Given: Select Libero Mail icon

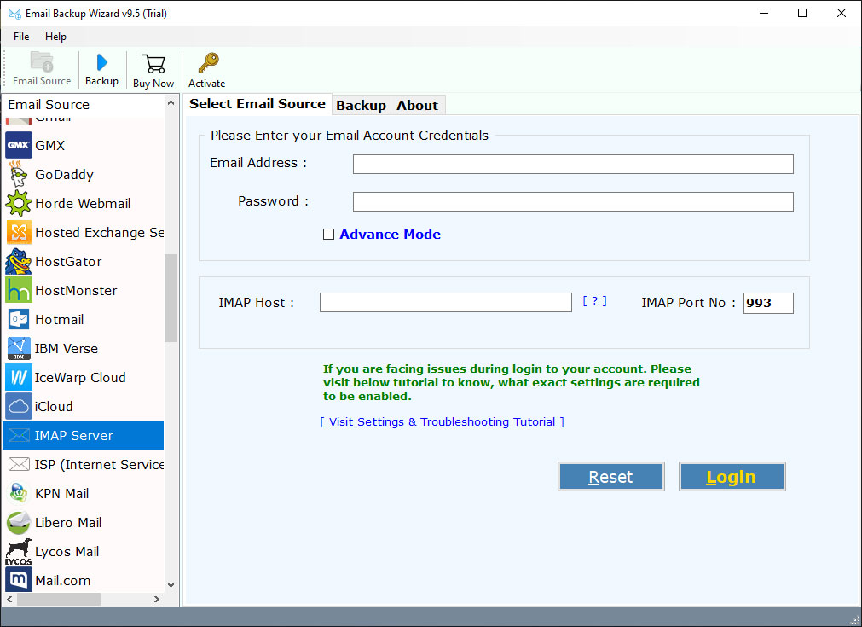Looking at the screenshot, I should pos(19,522).
